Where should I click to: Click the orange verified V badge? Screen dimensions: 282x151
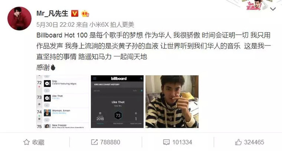(x=75, y=13)
